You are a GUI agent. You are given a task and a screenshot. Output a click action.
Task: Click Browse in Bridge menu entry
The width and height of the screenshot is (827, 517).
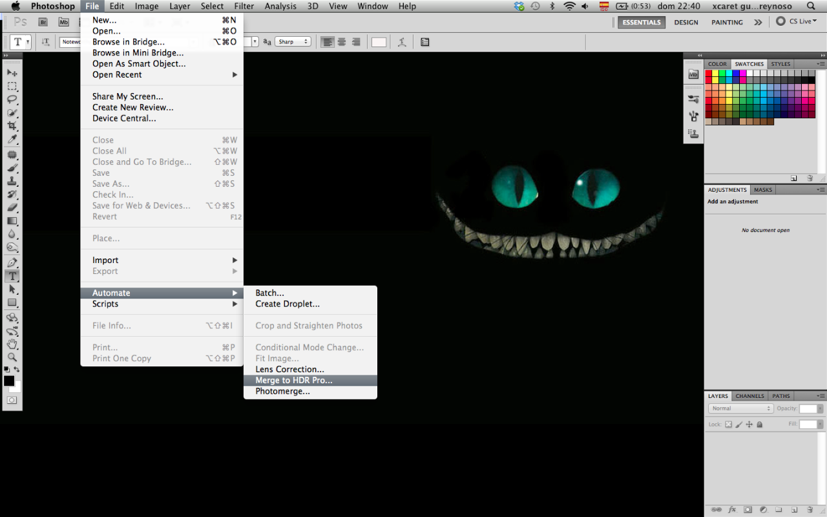pyautogui.click(x=162, y=41)
